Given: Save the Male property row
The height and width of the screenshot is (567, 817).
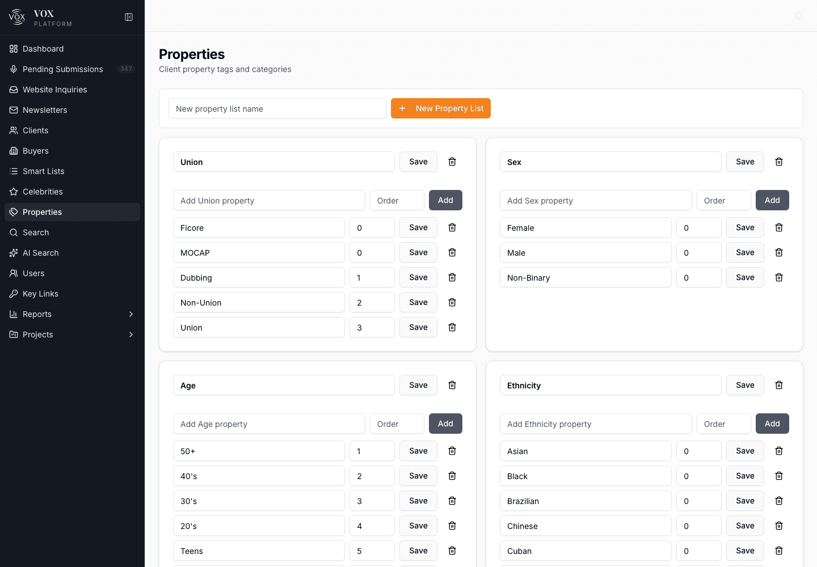Looking at the screenshot, I should pos(745,252).
